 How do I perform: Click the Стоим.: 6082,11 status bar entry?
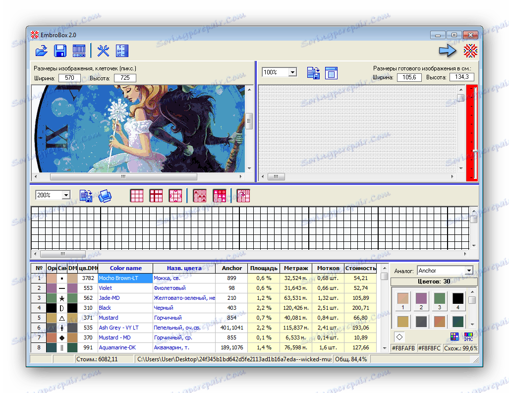pos(105,359)
